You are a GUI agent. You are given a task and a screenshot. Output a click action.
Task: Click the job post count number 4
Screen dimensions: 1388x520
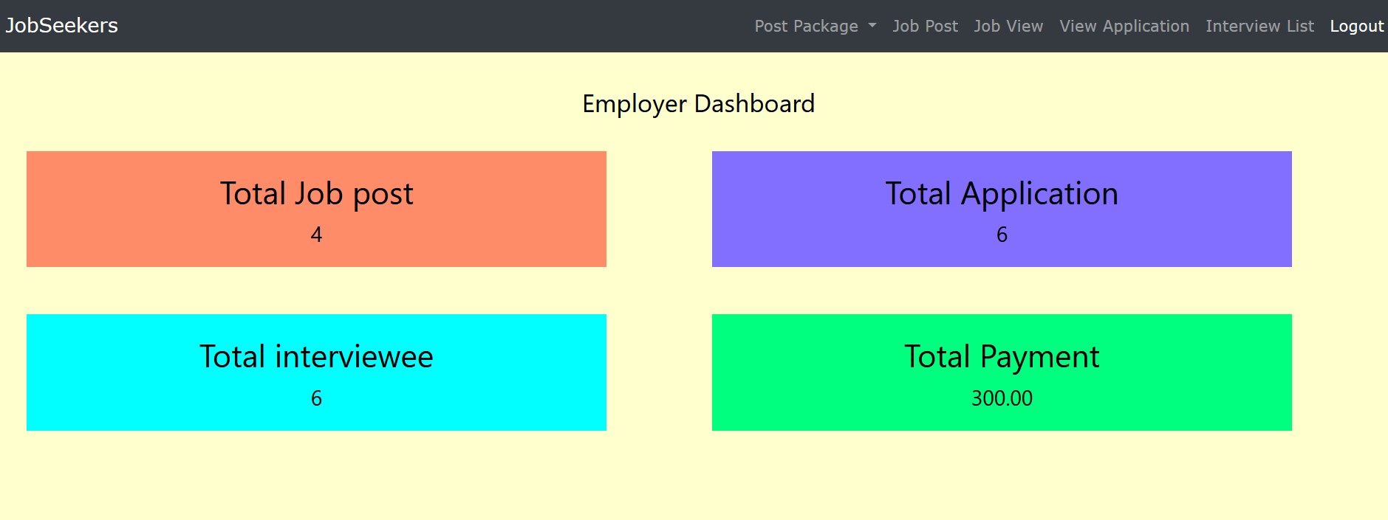point(316,235)
